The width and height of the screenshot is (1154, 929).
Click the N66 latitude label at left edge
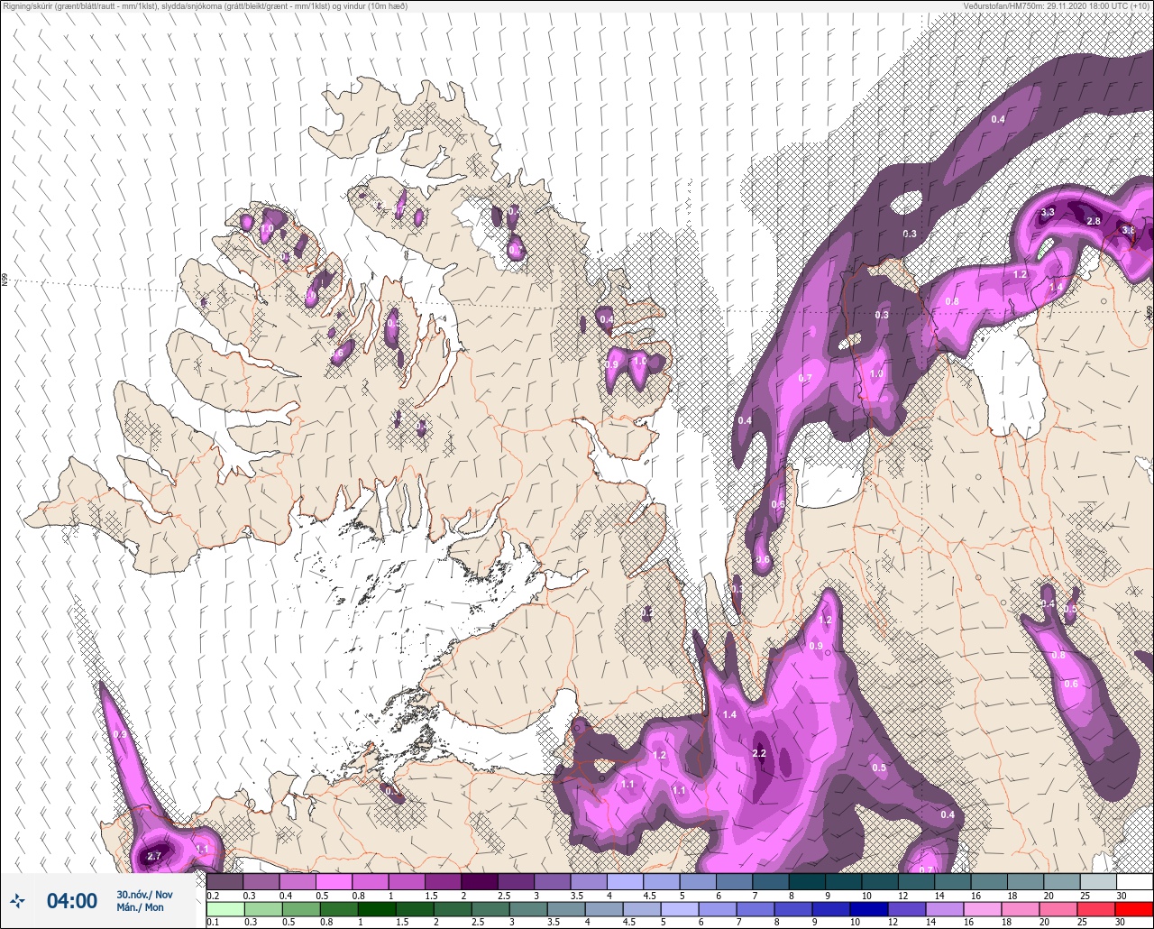click(5, 281)
